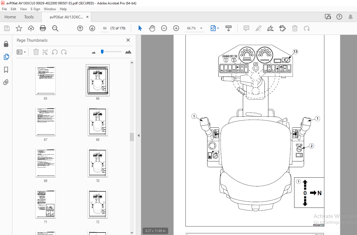Open share feedback chat icon
This screenshot has height=235, width=357.
point(328,17)
